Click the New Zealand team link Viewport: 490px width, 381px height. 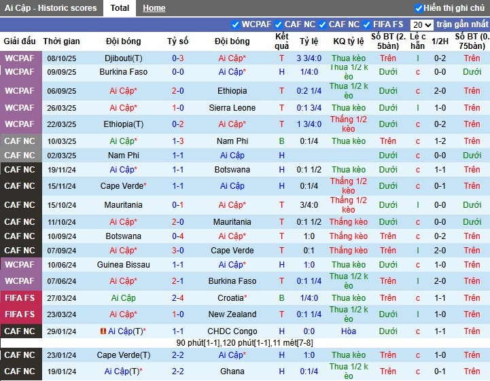[232, 314]
